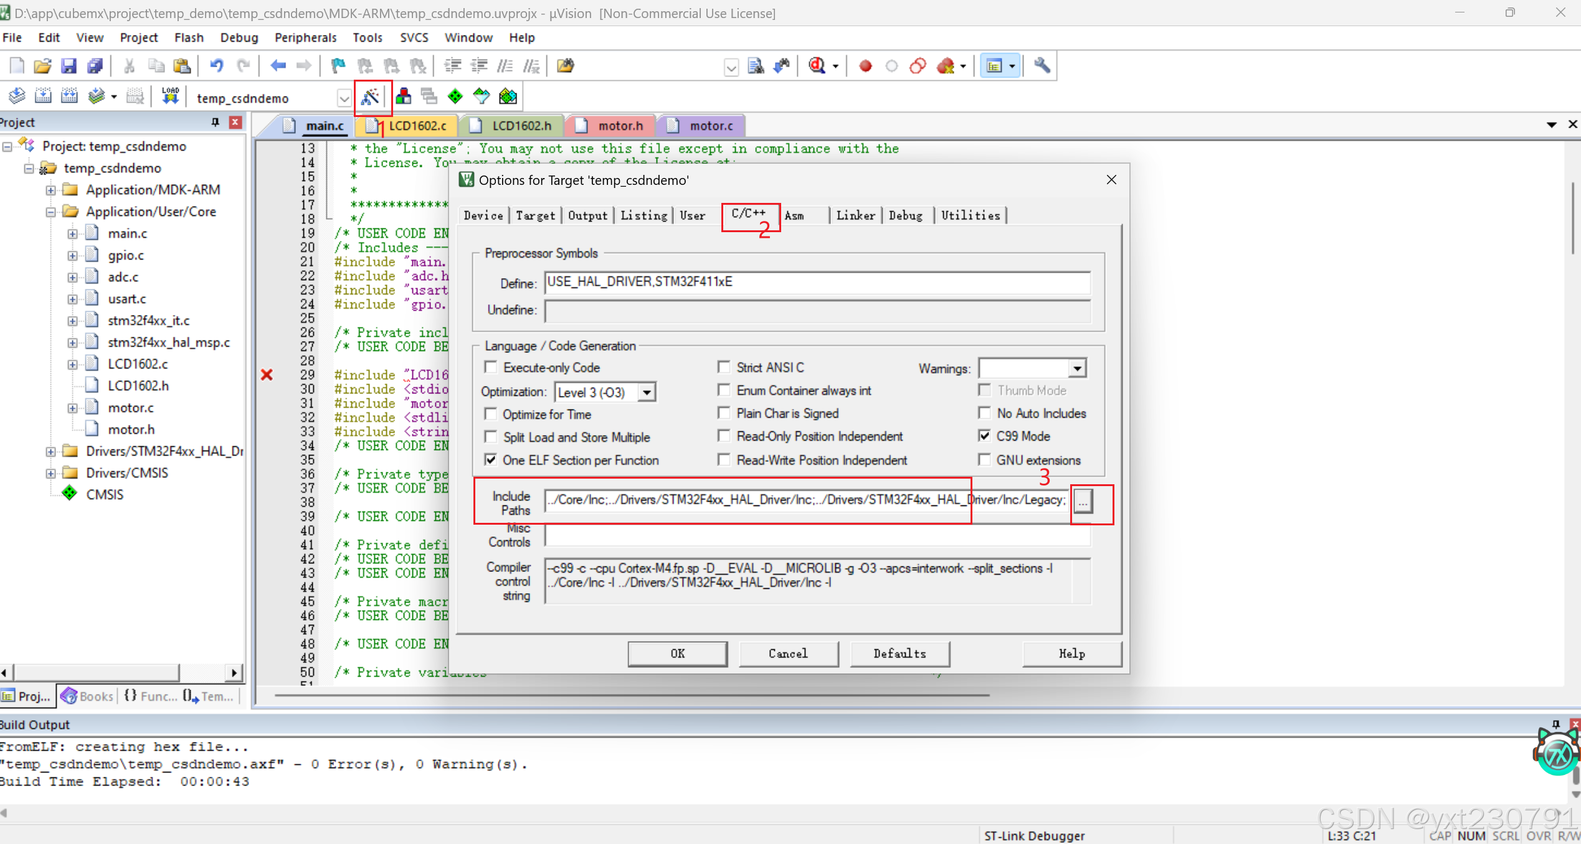This screenshot has height=844, width=1581.
Task: Click the Download LOAD icon
Action: [170, 96]
